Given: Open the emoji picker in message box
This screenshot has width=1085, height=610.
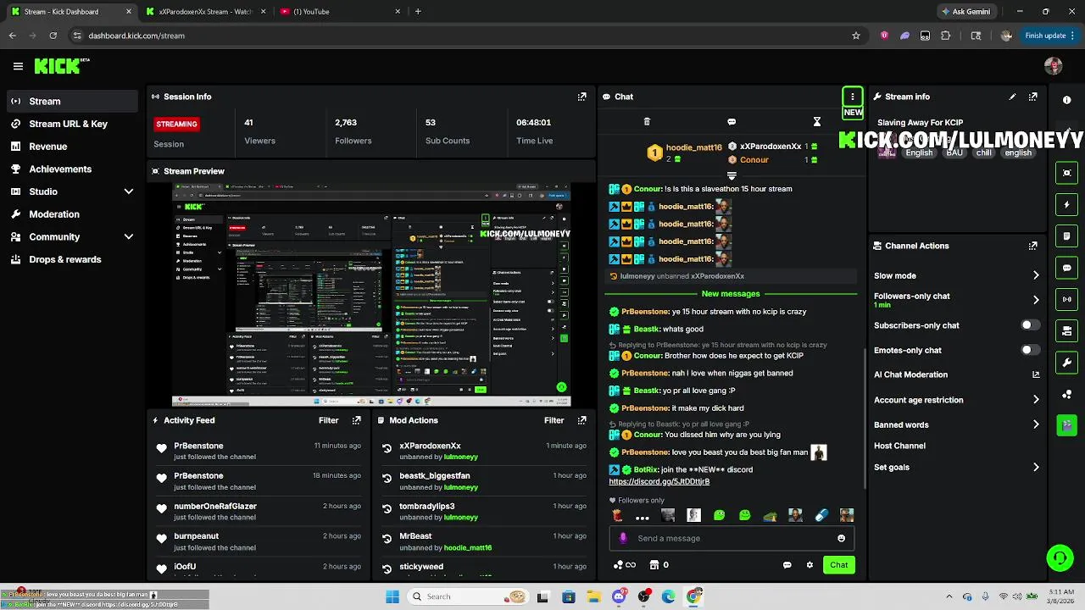Looking at the screenshot, I should pyautogui.click(x=841, y=538).
